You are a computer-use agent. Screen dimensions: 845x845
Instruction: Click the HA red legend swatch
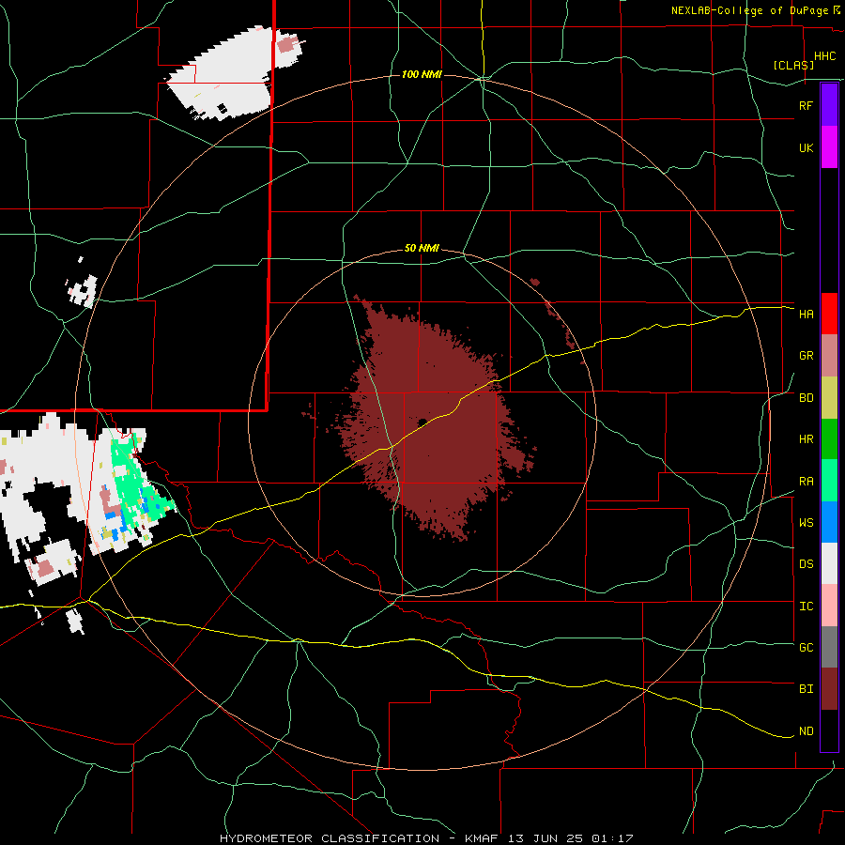(x=829, y=314)
